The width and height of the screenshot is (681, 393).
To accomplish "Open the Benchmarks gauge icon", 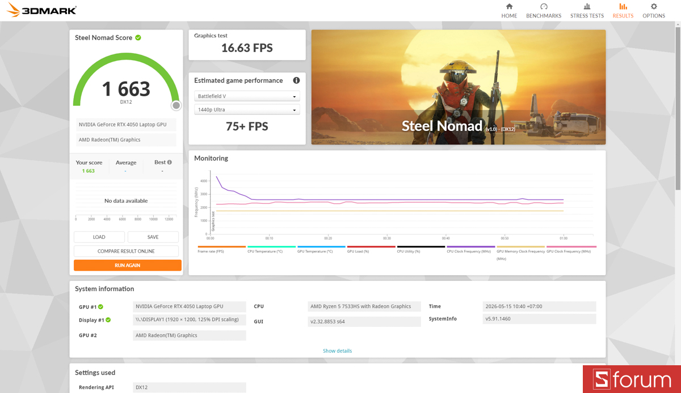I will 544,7.
